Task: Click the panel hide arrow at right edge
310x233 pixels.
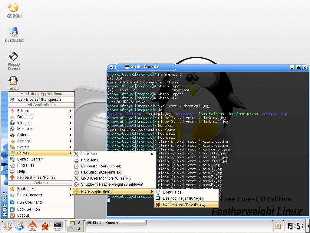Action: click(x=308, y=226)
